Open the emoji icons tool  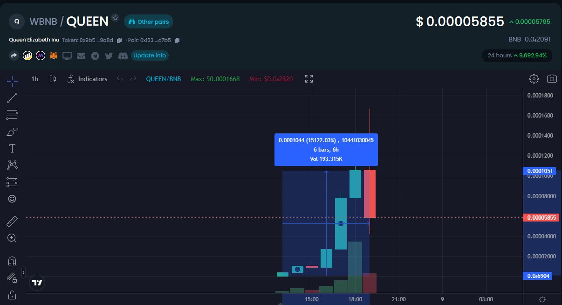coord(12,199)
